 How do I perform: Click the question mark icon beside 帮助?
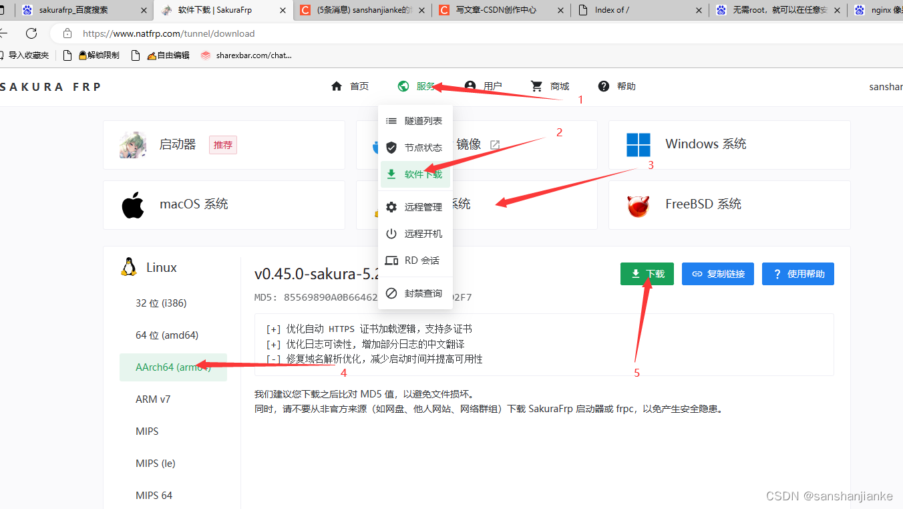click(x=604, y=86)
